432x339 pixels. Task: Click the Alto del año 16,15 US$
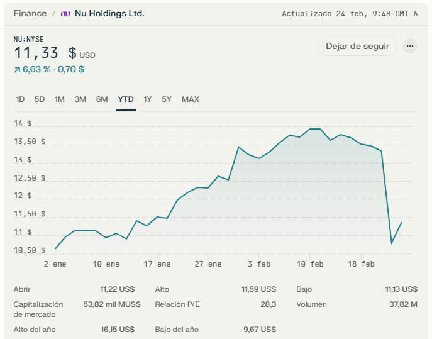(118, 330)
